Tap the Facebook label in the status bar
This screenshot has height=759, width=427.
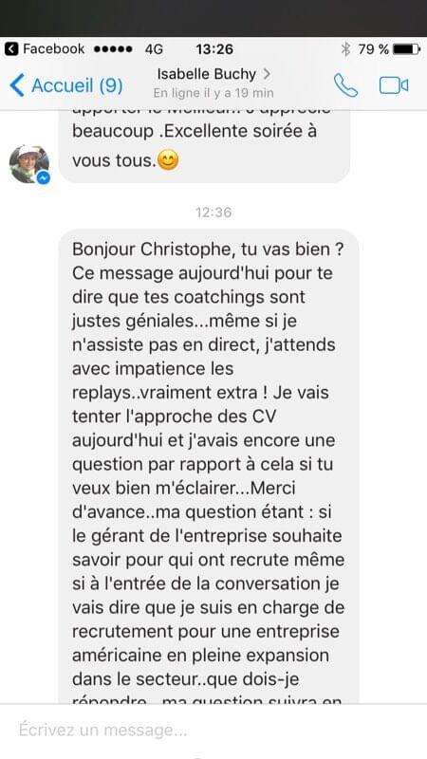pos(53,49)
